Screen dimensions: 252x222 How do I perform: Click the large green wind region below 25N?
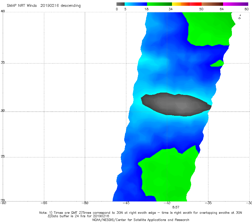[x=168, y=175]
